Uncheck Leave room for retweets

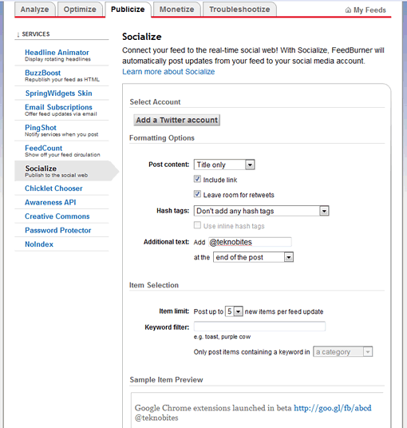197,194
